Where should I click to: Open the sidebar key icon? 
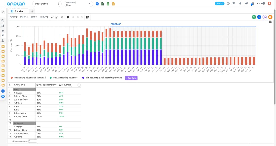click(x=3, y=35)
